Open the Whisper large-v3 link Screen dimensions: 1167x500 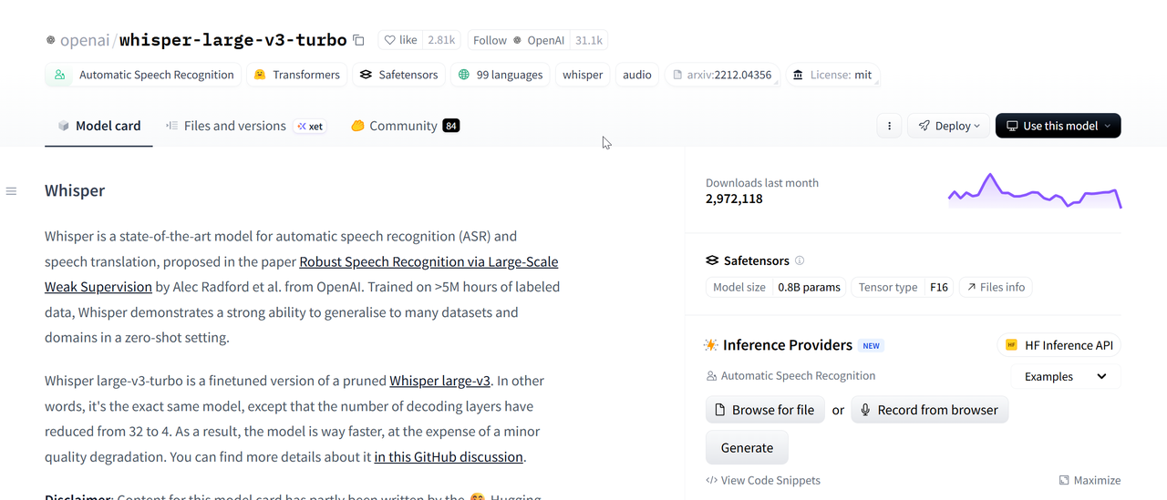[x=440, y=381]
